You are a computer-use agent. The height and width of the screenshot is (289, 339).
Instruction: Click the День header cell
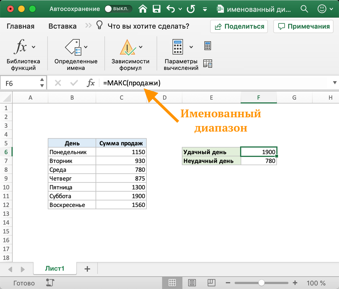pos(72,143)
